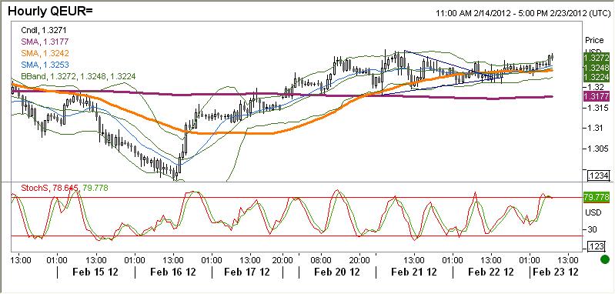Click the Hourly QEUR= chart title

[50, 11]
